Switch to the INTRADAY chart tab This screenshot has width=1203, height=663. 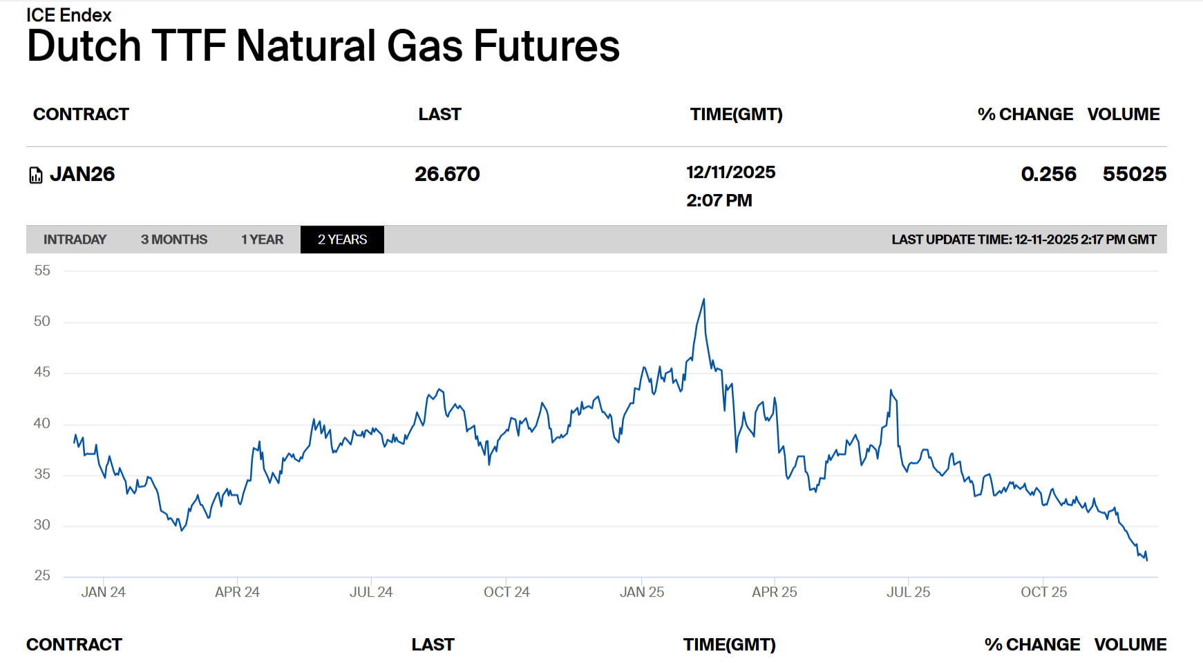75,240
